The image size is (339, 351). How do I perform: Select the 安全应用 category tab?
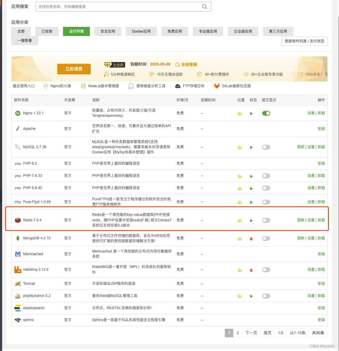coord(108,31)
